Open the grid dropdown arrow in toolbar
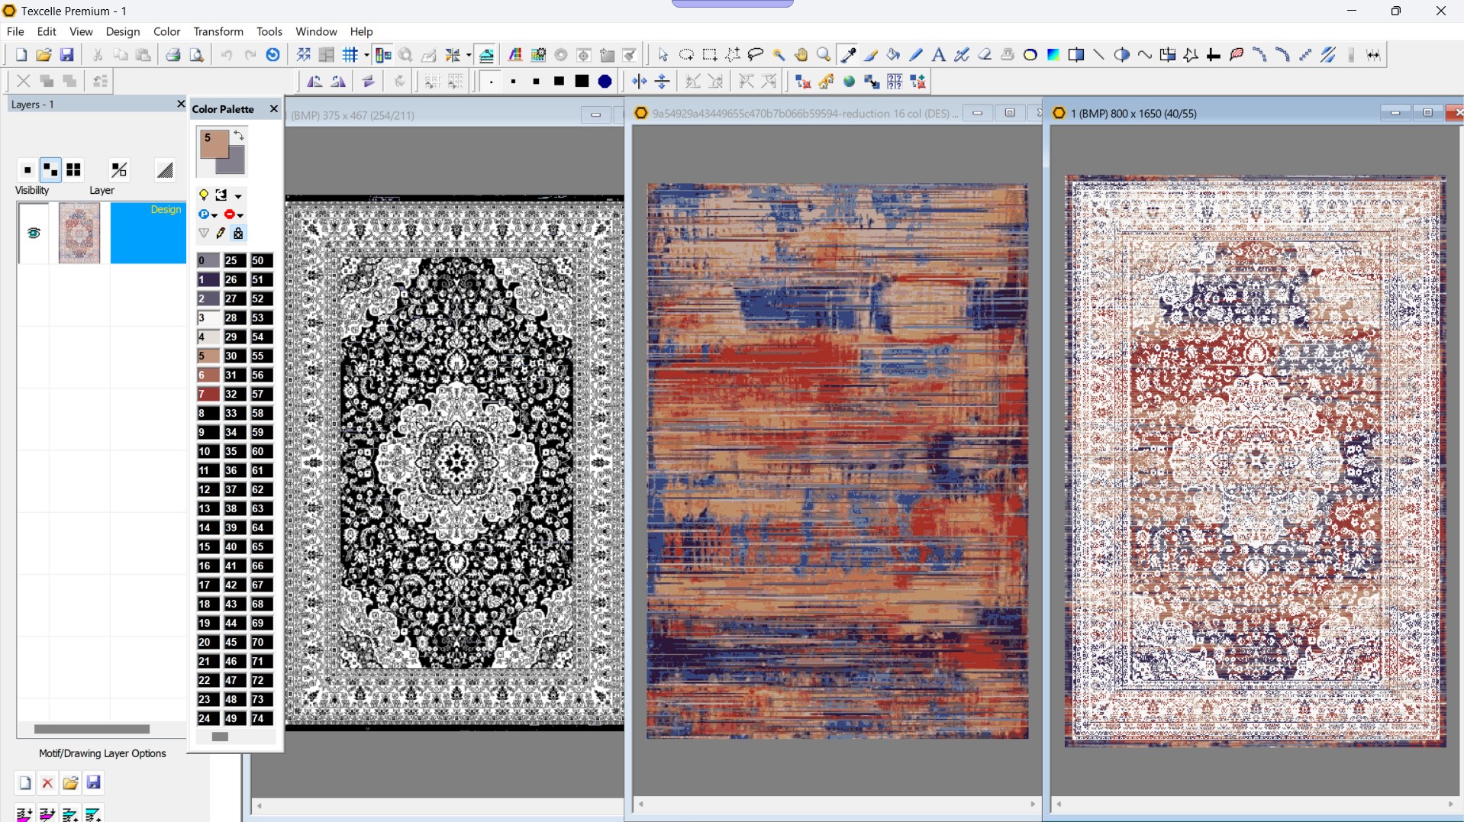1464x822 pixels. (366, 55)
